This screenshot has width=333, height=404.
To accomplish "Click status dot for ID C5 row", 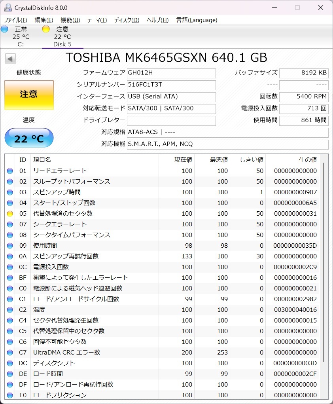I will click(x=10, y=331).
